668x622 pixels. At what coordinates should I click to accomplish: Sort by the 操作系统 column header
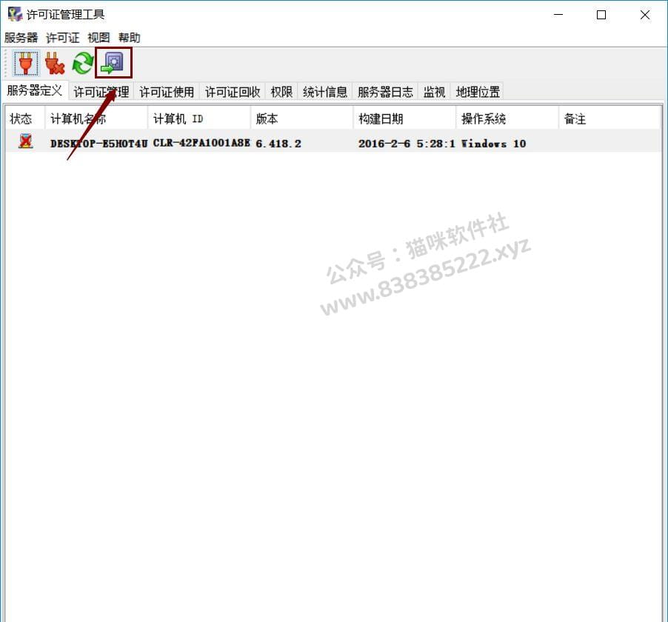click(x=507, y=118)
